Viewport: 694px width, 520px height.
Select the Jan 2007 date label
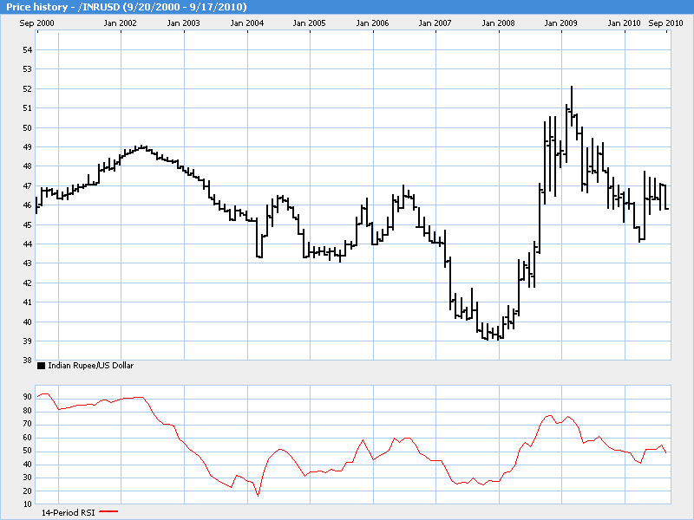(x=435, y=23)
